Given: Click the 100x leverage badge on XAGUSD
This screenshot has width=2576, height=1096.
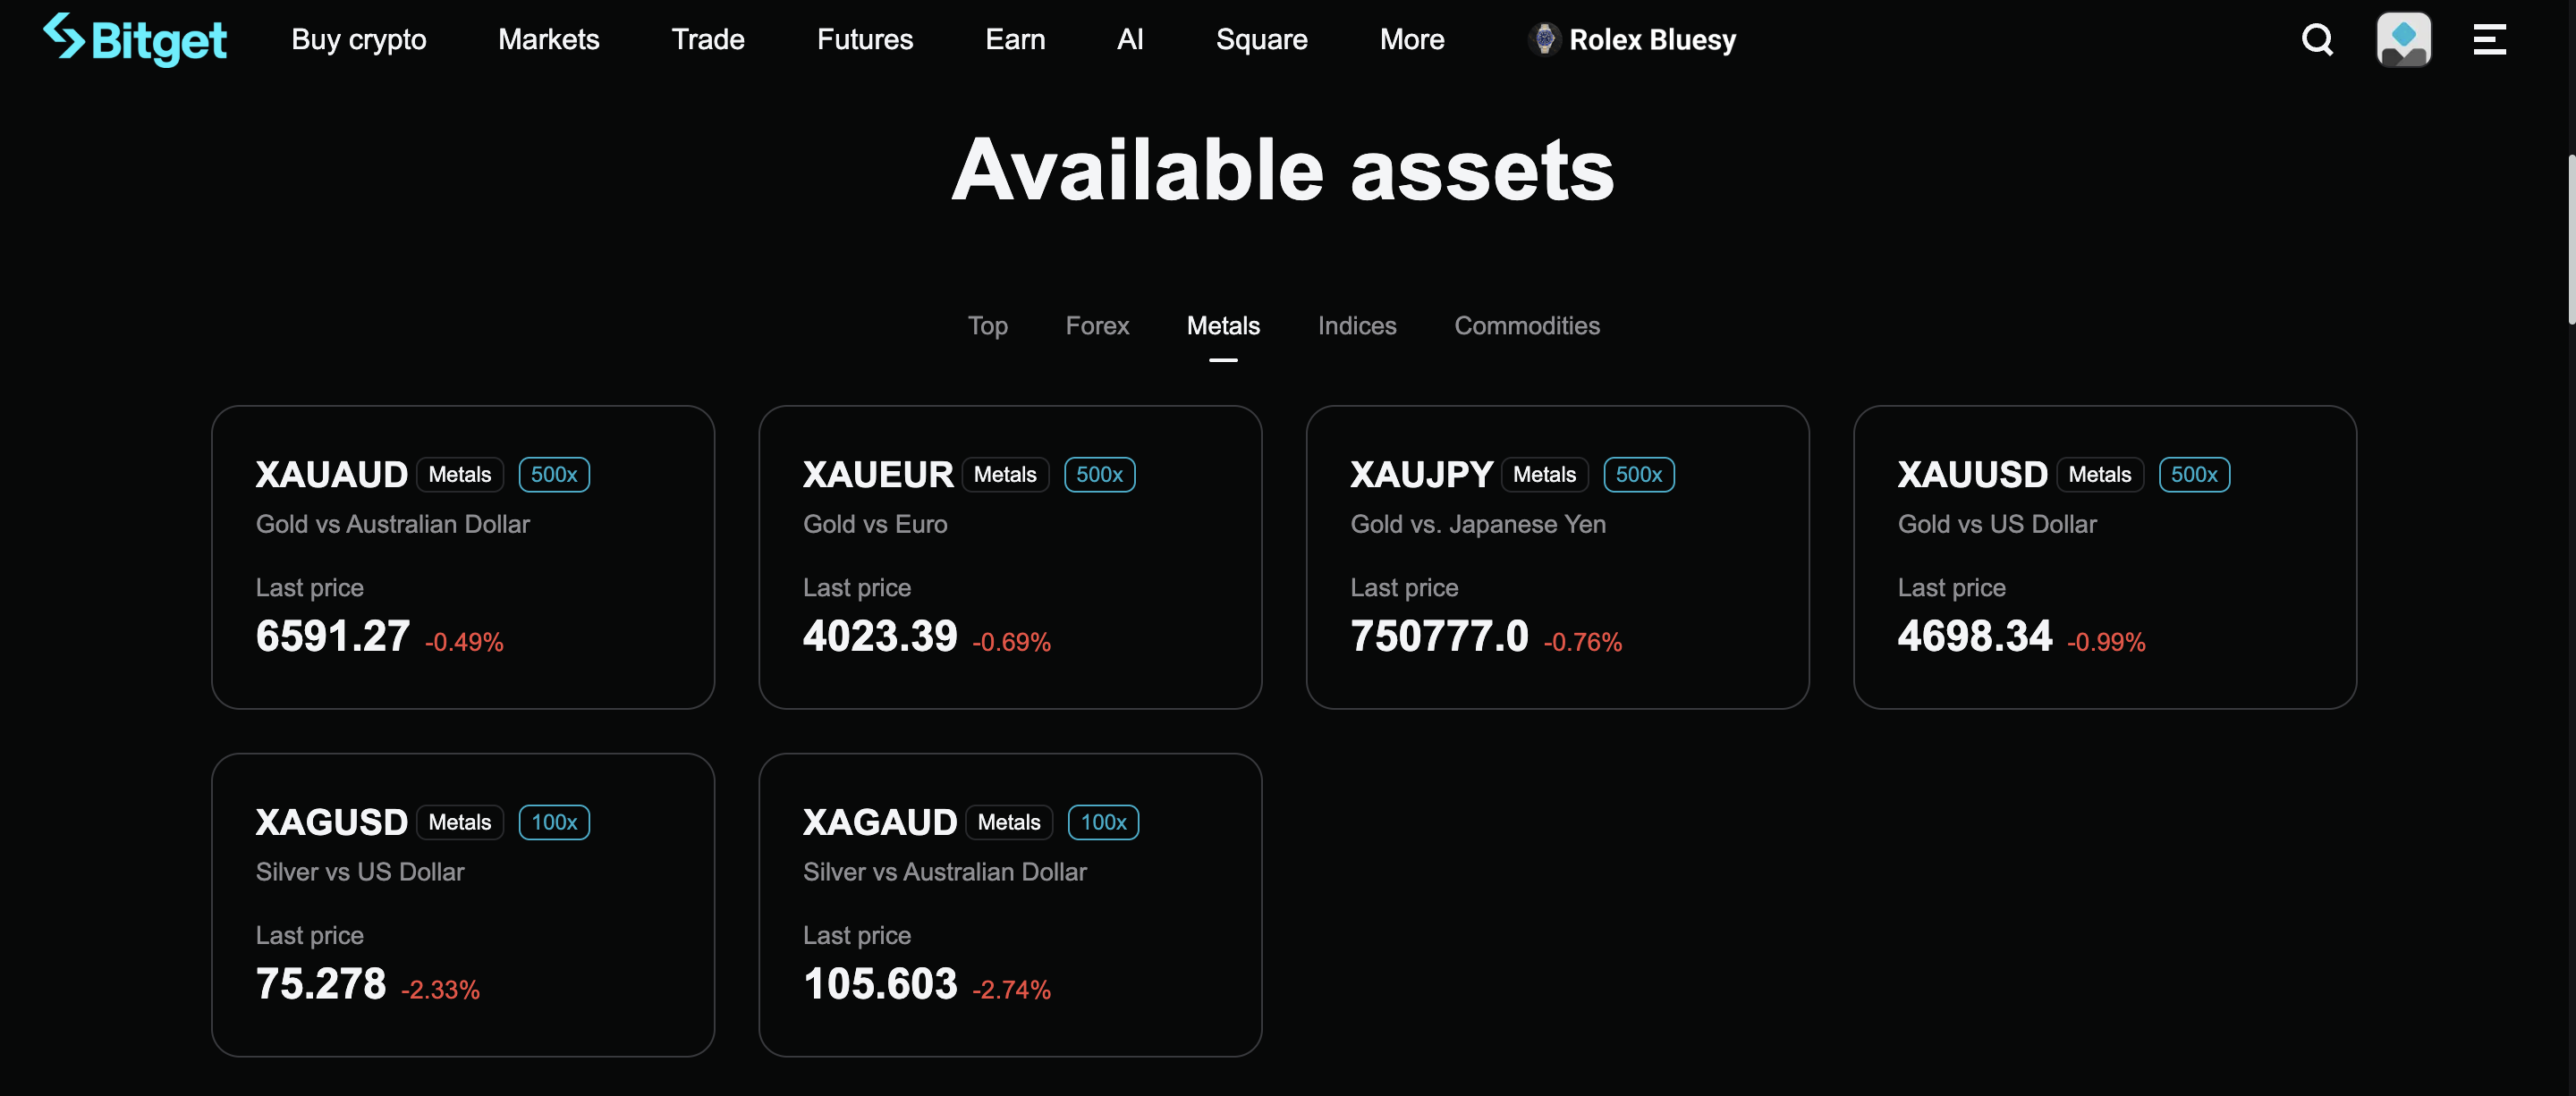Looking at the screenshot, I should [554, 822].
